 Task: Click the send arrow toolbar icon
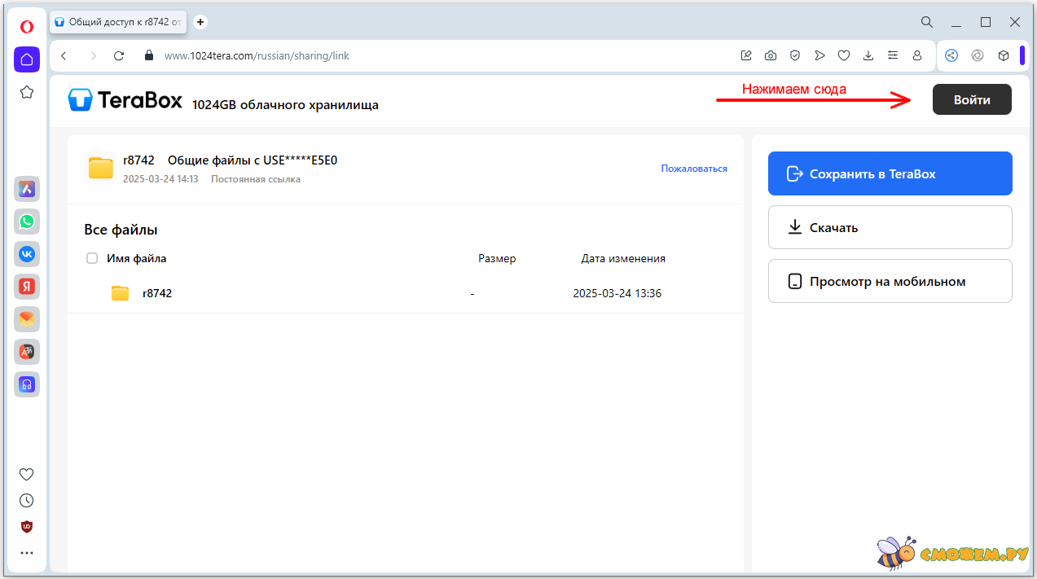tap(819, 56)
